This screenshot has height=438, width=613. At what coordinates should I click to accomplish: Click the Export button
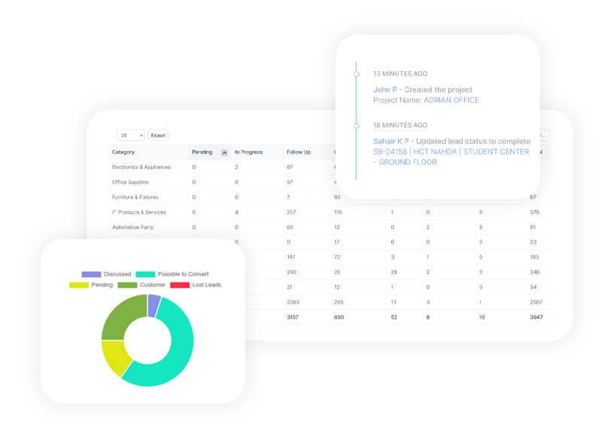tap(159, 135)
